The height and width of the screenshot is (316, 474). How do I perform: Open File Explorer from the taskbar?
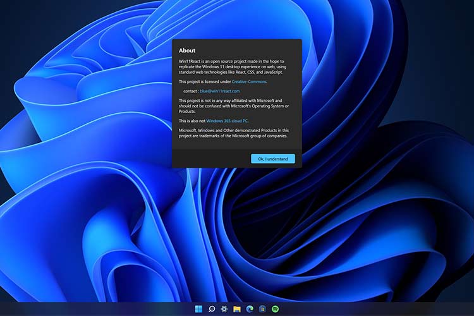(237, 309)
